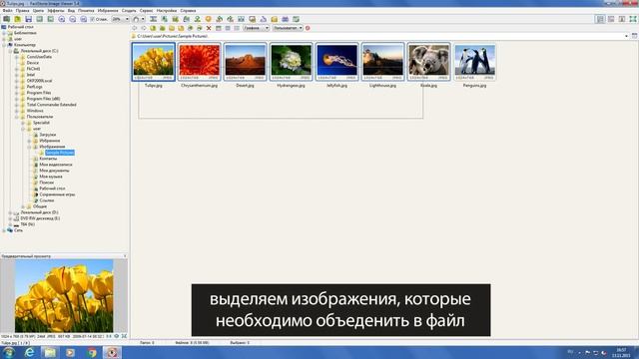Select the Koala.jpg thumbnail

tap(428, 62)
